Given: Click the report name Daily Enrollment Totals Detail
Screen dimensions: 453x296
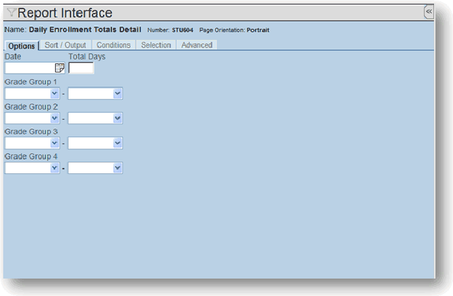Looking at the screenshot, I should pyautogui.click(x=85, y=30).
